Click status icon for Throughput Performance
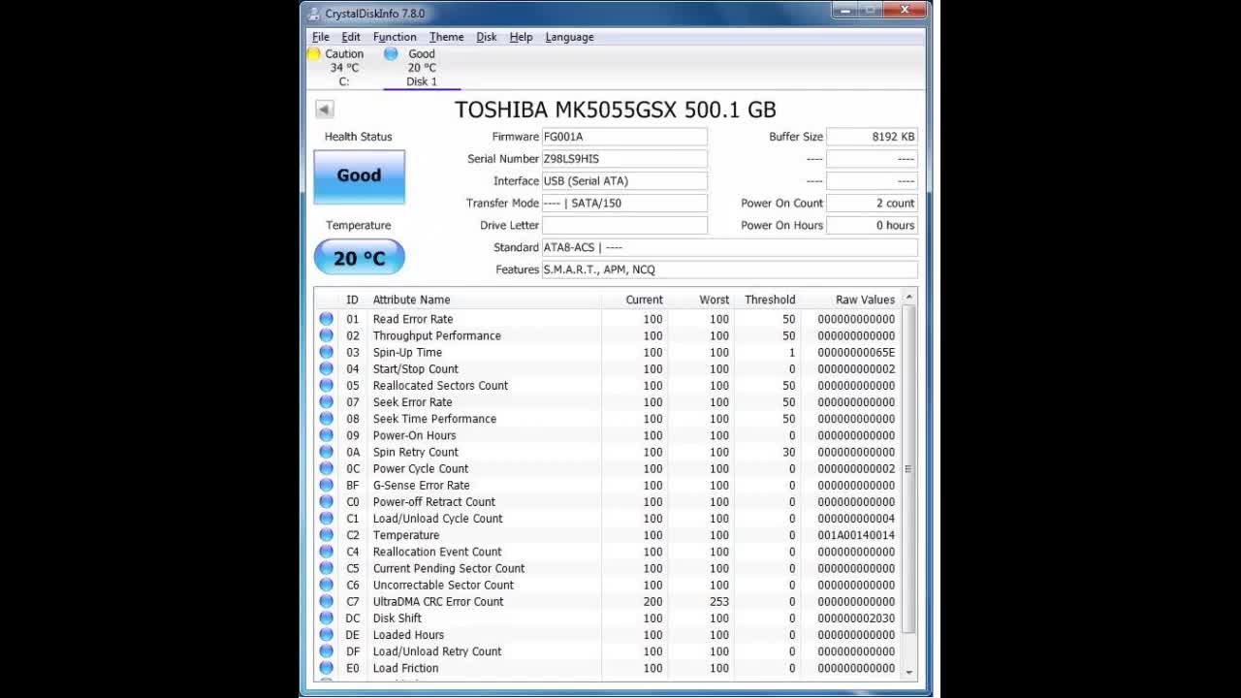Image resolution: width=1241 pixels, height=698 pixels. pyautogui.click(x=326, y=335)
